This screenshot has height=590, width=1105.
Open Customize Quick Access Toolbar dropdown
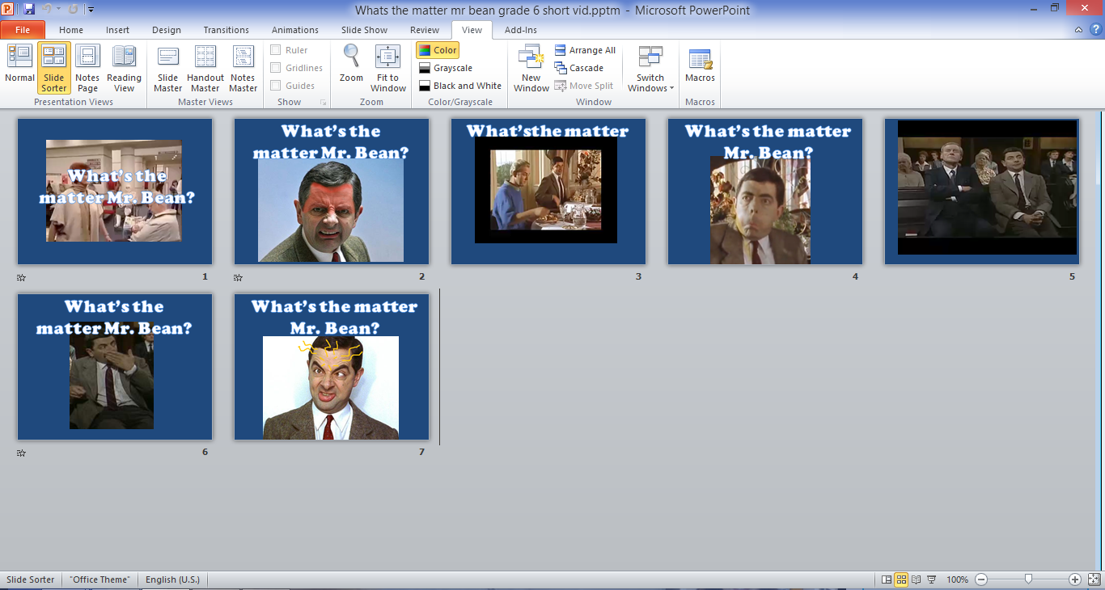point(91,10)
